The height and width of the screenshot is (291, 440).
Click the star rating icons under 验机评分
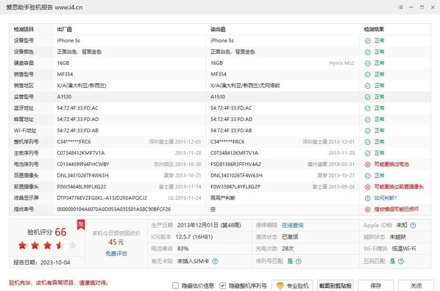(48, 245)
